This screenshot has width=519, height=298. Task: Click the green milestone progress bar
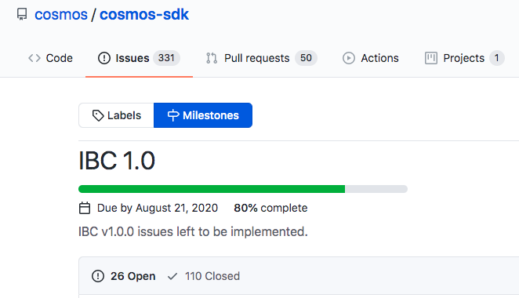pos(212,189)
